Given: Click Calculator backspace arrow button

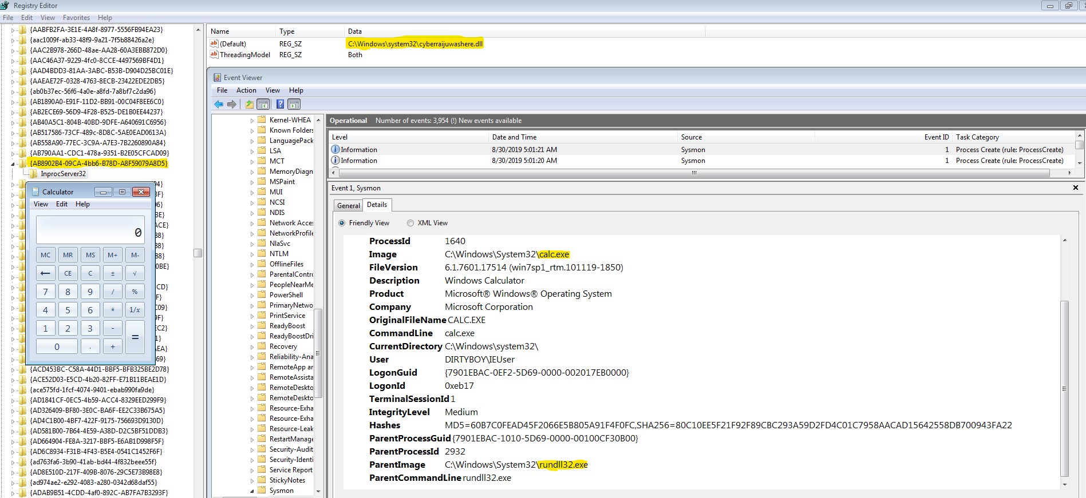Looking at the screenshot, I should [x=46, y=273].
